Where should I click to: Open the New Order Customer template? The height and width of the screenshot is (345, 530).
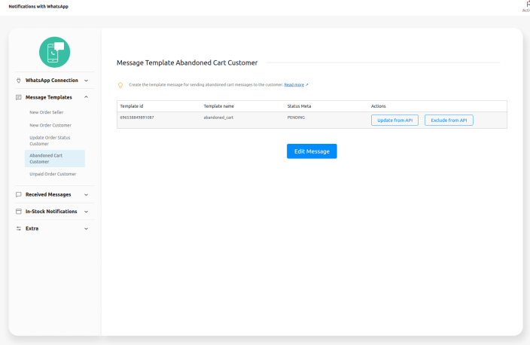tap(50, 125)
